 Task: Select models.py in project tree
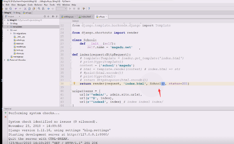(20, 47)
